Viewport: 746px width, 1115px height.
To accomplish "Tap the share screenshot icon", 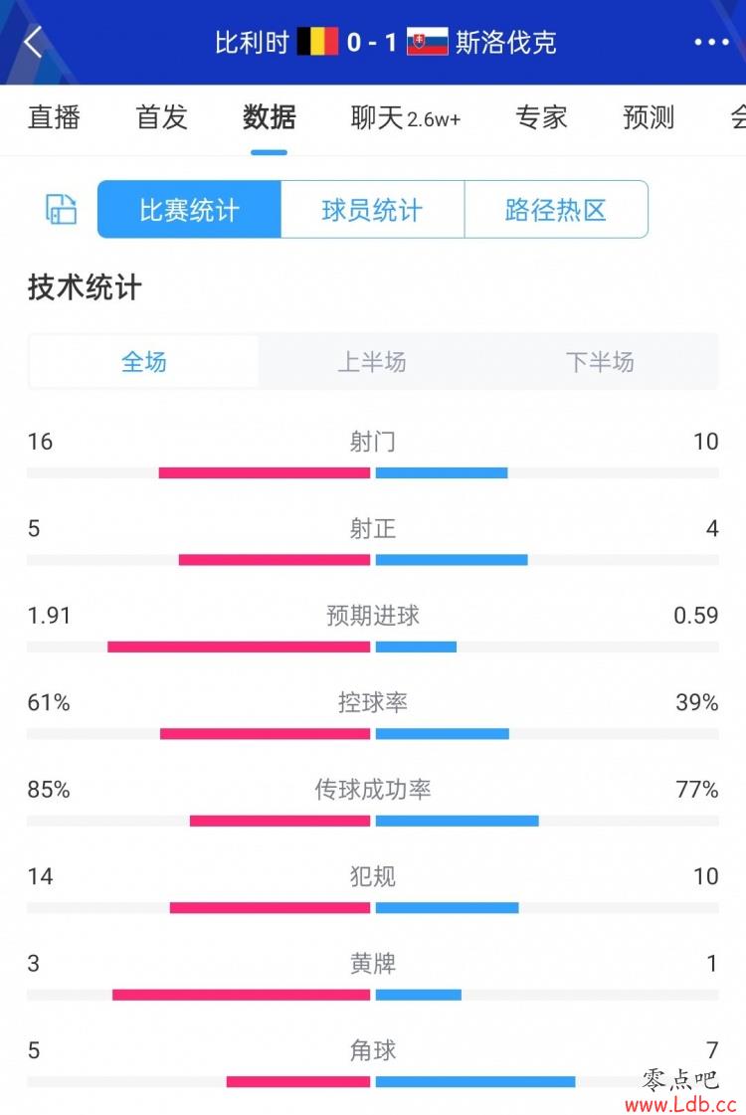I will [x=62, y=209].
